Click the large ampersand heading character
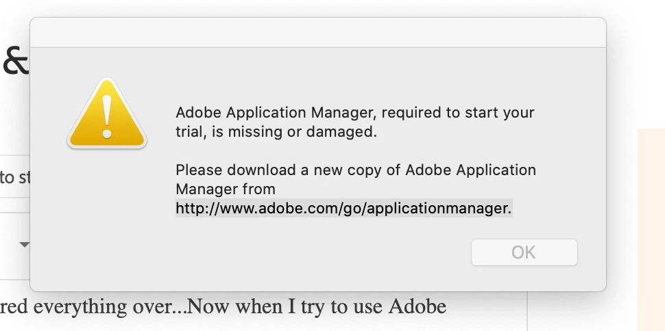This screenshot has width=665, height=331. coord(15,60)
